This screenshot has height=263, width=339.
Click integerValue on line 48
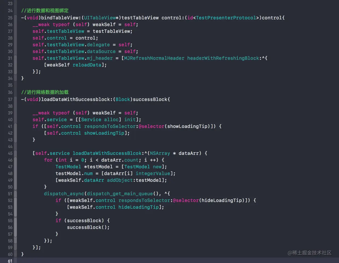[153, 174]
